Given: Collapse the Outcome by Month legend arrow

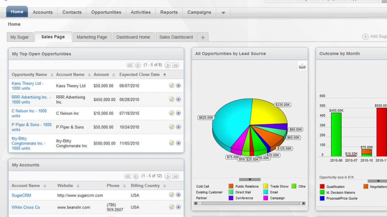Looking at the screenshot, I should pyautogui.click(x=377, y=181).
